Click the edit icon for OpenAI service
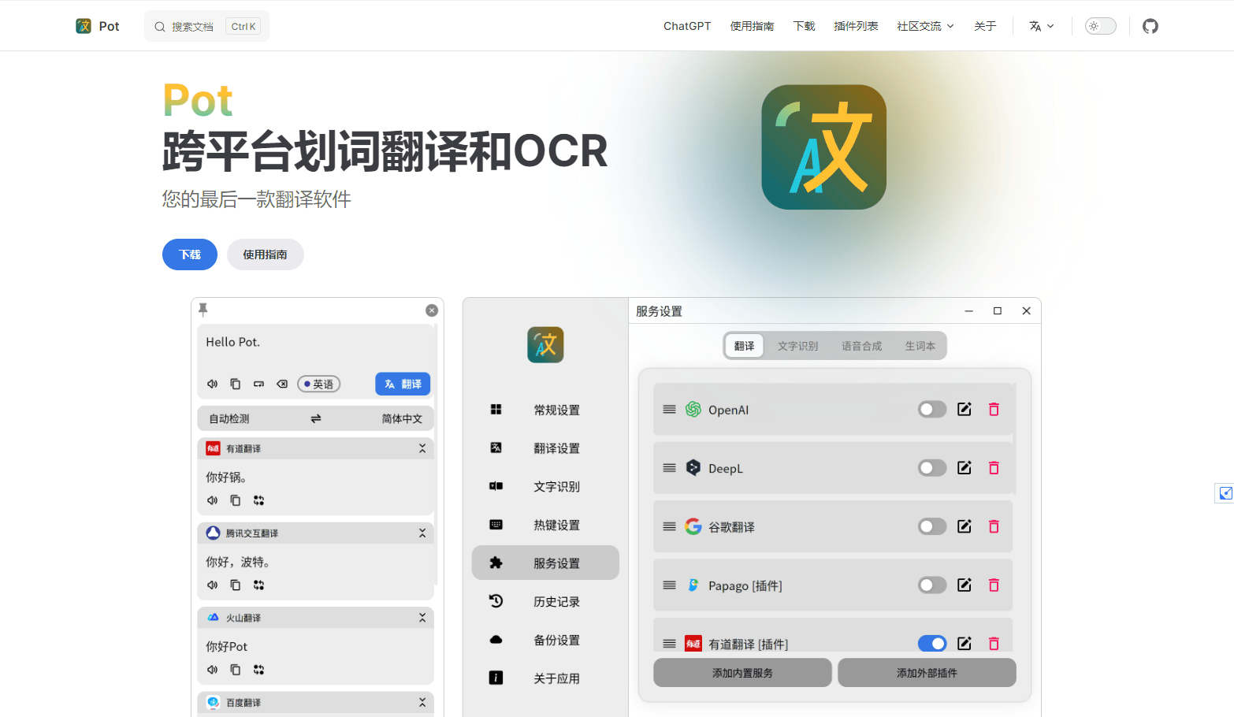Viewport: 1234px width, 717px height. tap(964, 409)
